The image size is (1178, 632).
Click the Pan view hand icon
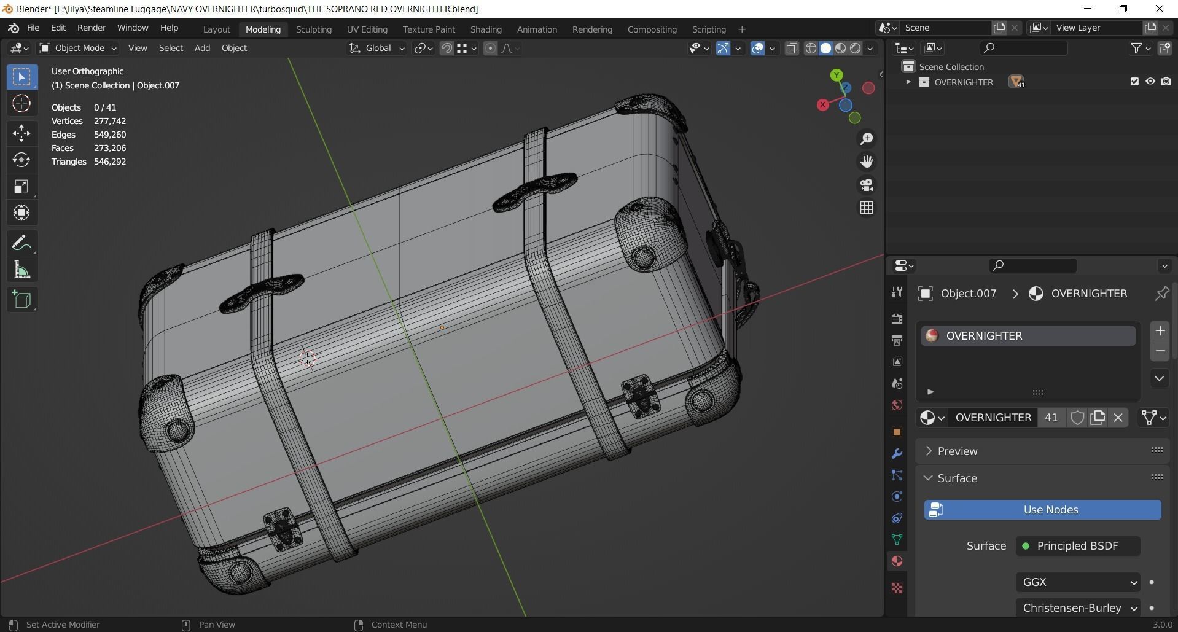click(867, 162)
